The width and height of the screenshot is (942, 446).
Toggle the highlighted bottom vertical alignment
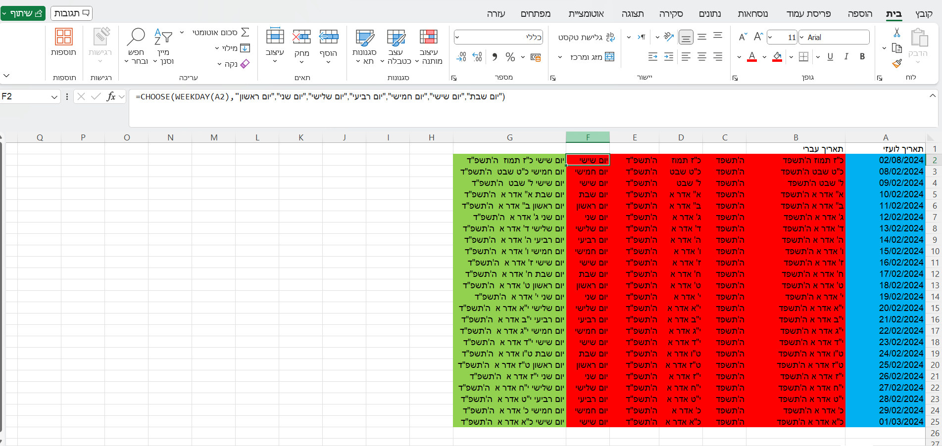(686, 37)
